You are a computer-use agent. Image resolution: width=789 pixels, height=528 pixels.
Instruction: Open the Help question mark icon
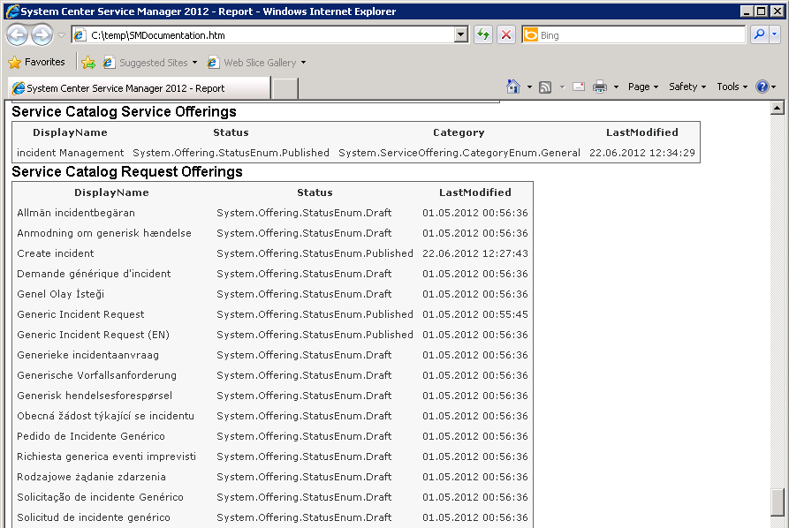(x=762, y=87)
